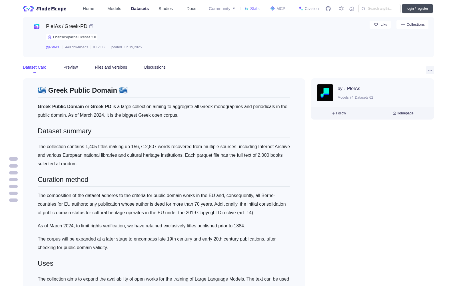Click the by: PleIAs name
Viewport: 457px width, 286px height.
349,89
